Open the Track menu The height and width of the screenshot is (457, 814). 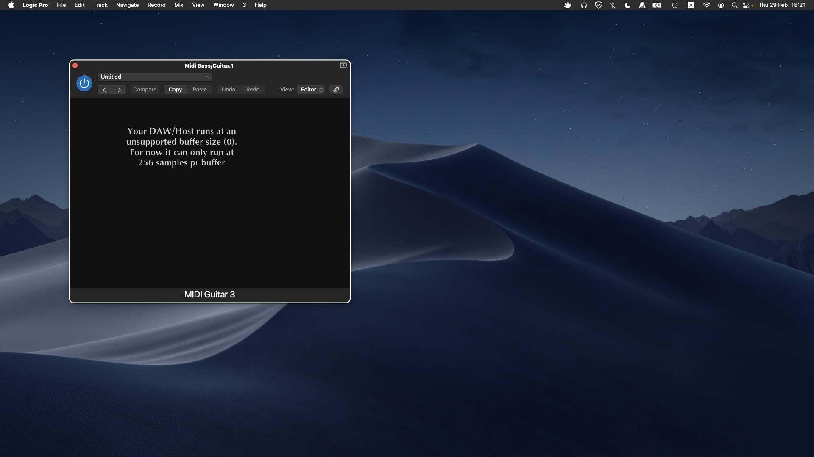[x=100, y=5]
